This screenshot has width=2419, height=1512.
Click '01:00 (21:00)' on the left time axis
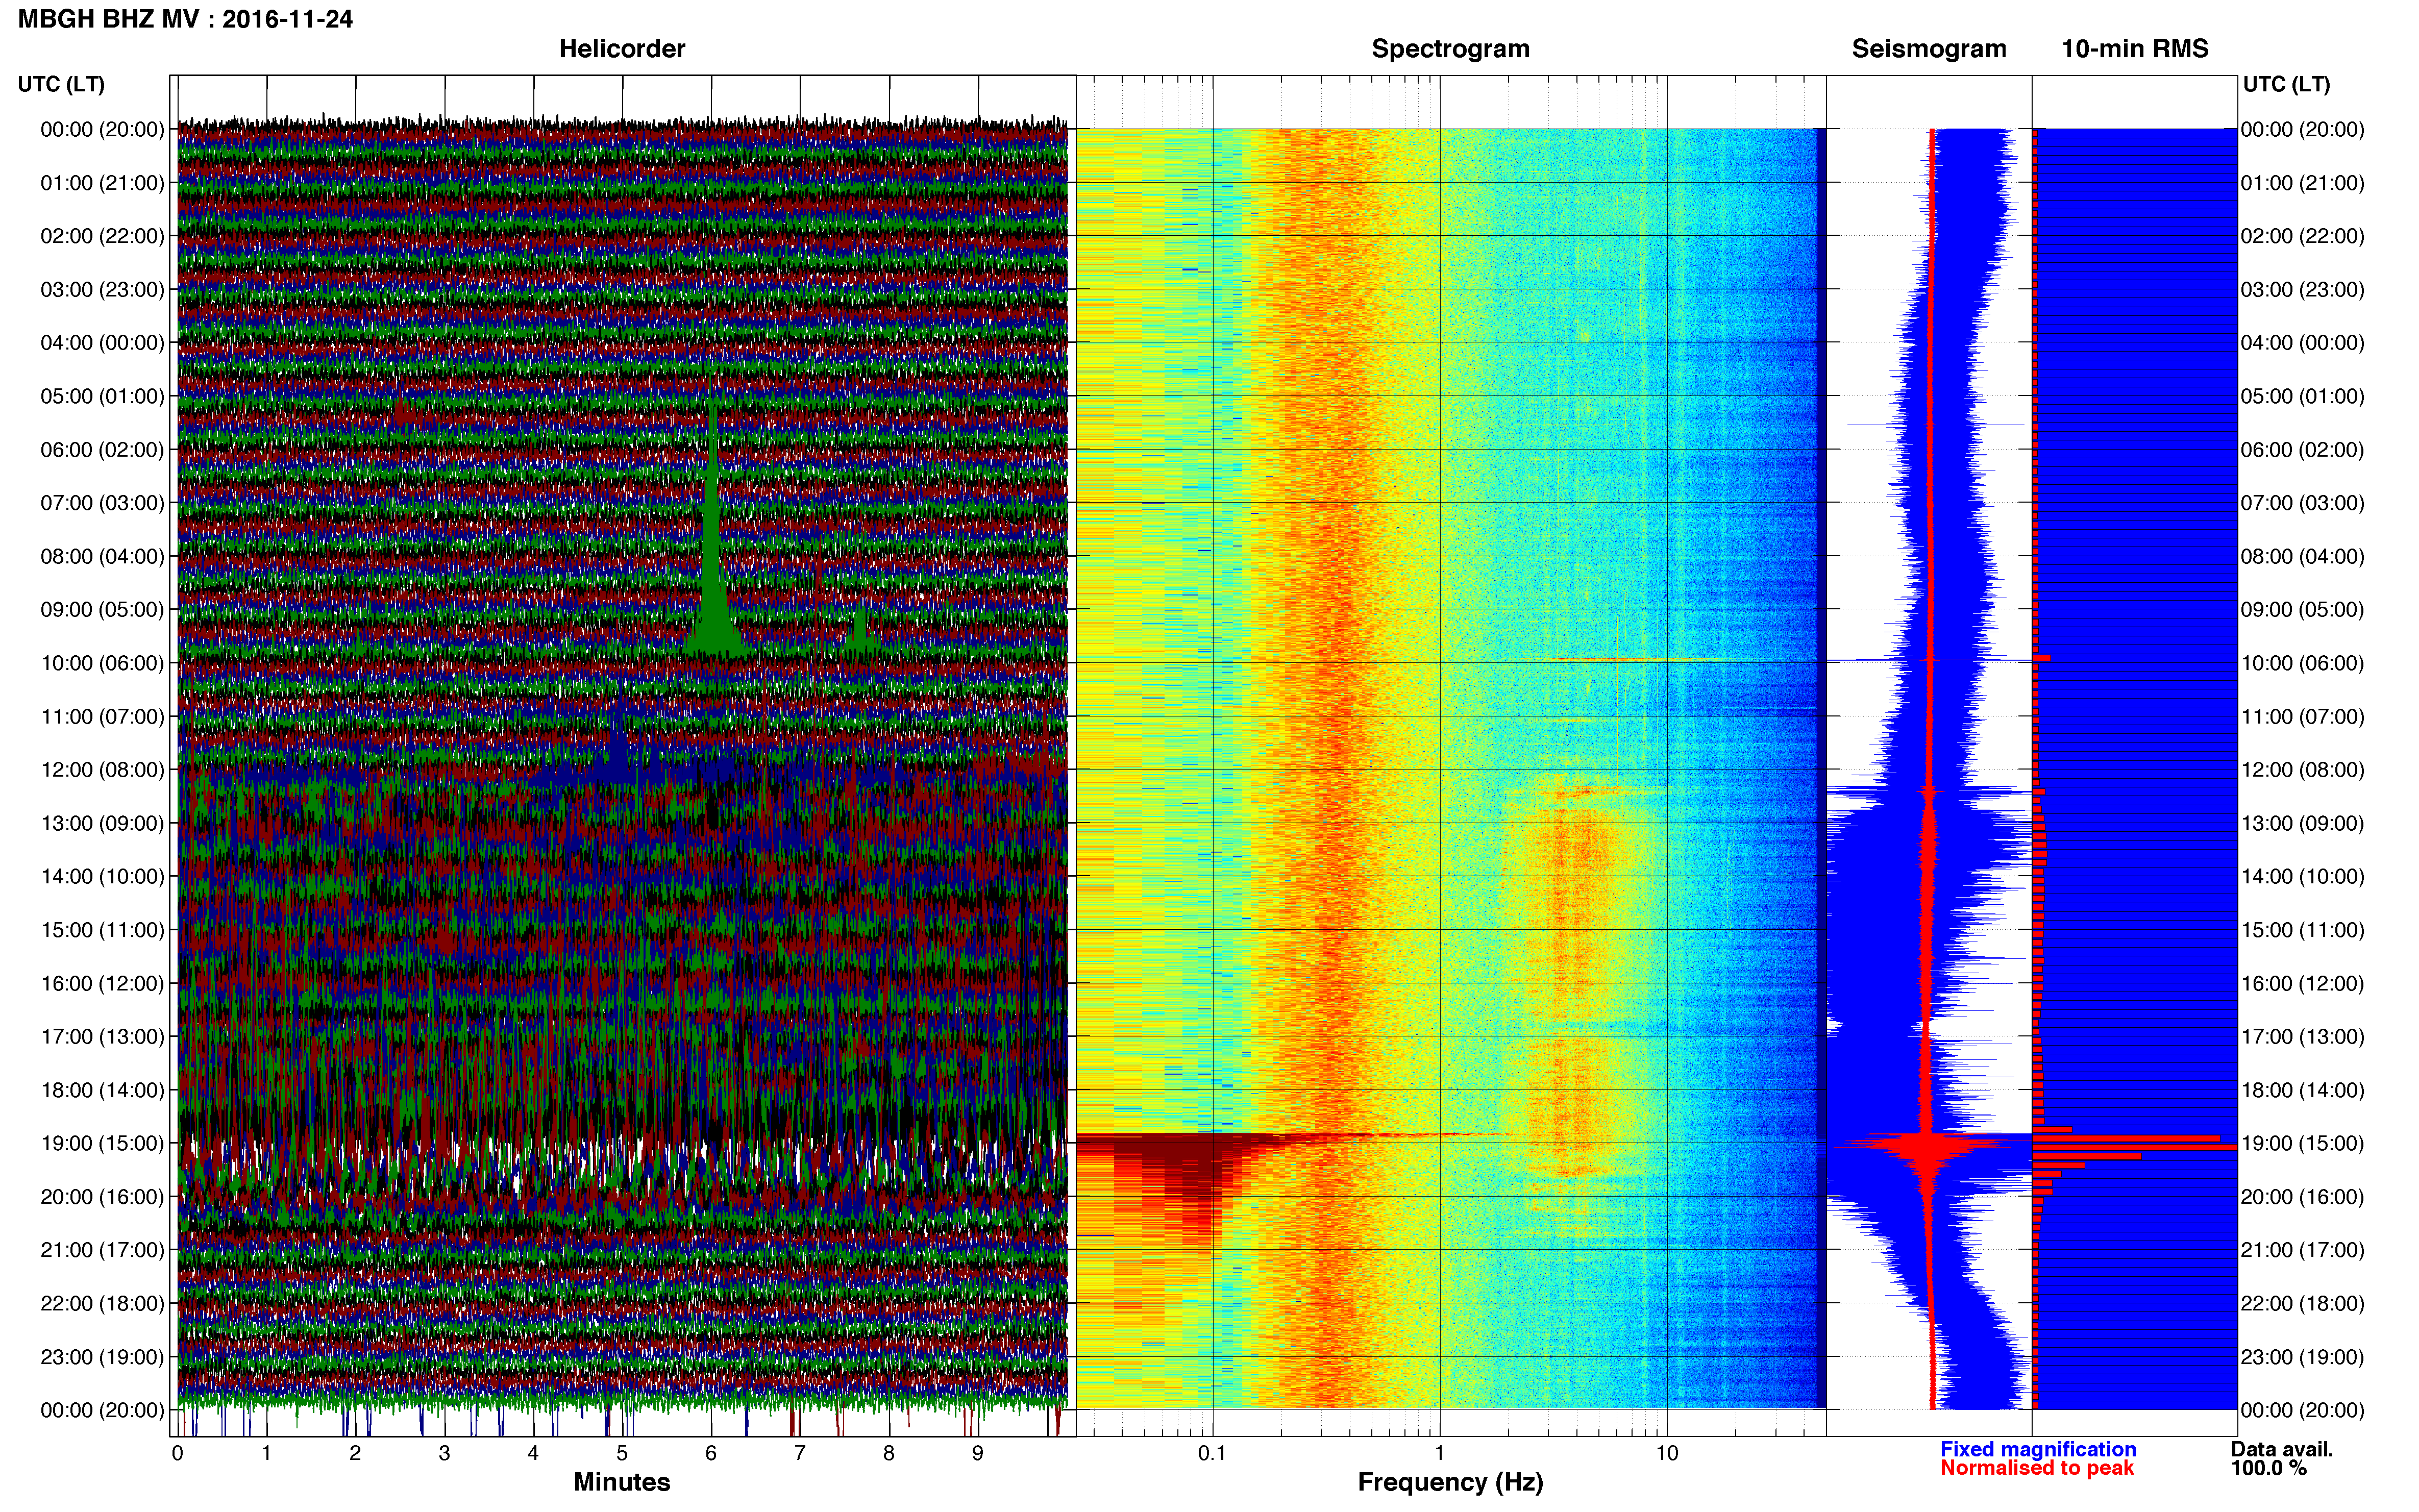(102, 183)
